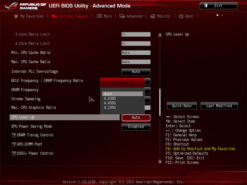Click the 3-Core Ratio Limit field
This screenshot has width=247, height=185.
click(136, 35)
